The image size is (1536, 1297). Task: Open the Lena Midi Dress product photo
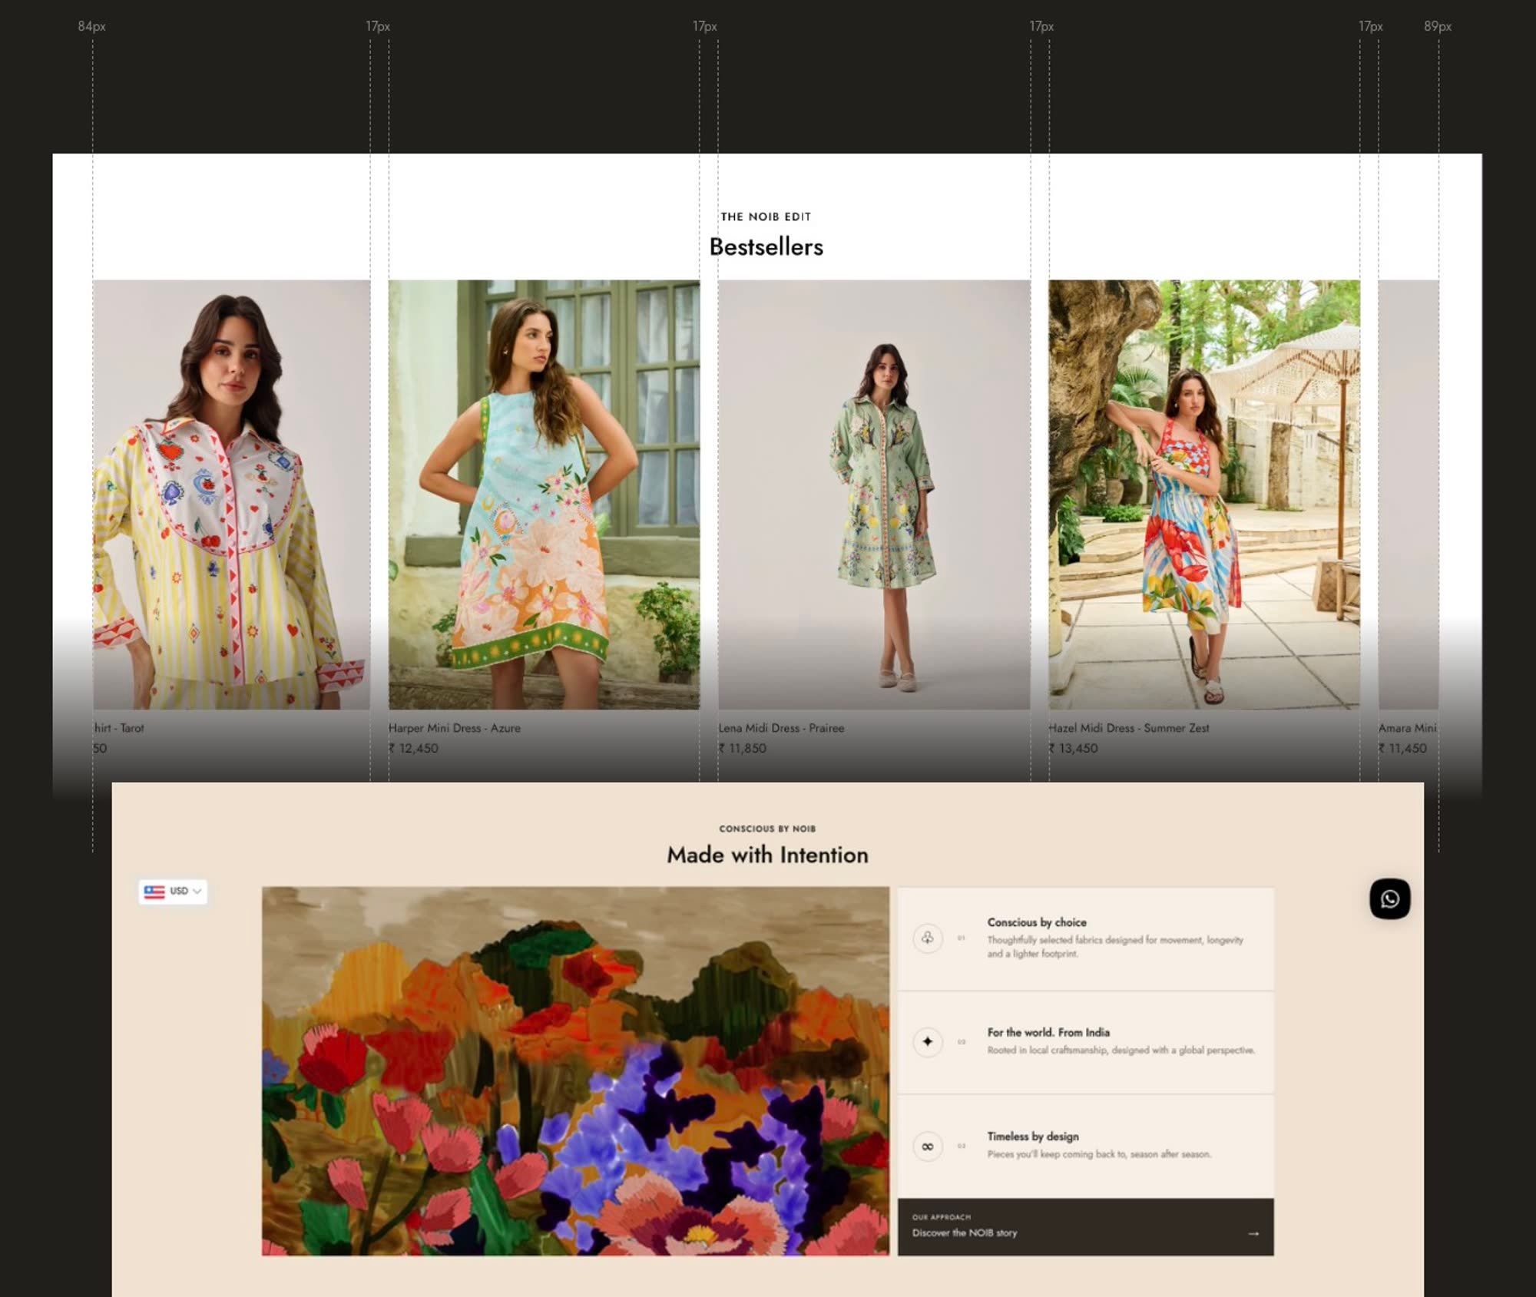pos(874,495)
